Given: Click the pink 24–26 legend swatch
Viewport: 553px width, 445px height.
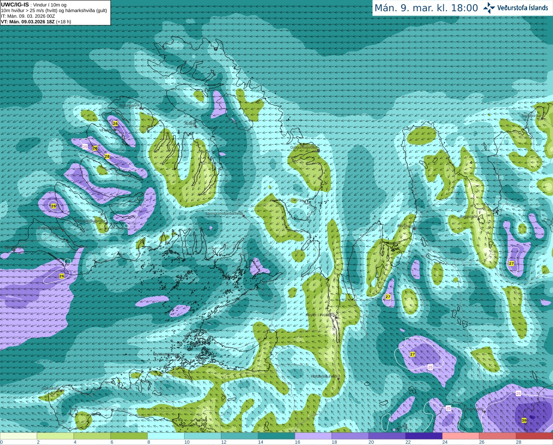Looking at the screenshot, I should [x=461, y=436].
